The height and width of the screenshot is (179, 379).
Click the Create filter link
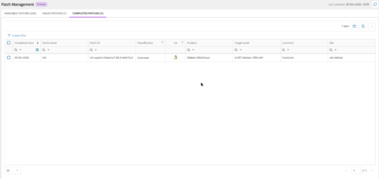point(17,35)
